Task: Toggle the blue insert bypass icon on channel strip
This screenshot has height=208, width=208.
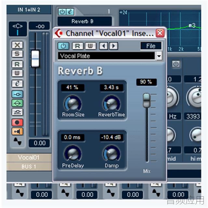Action: coord(17,94)
